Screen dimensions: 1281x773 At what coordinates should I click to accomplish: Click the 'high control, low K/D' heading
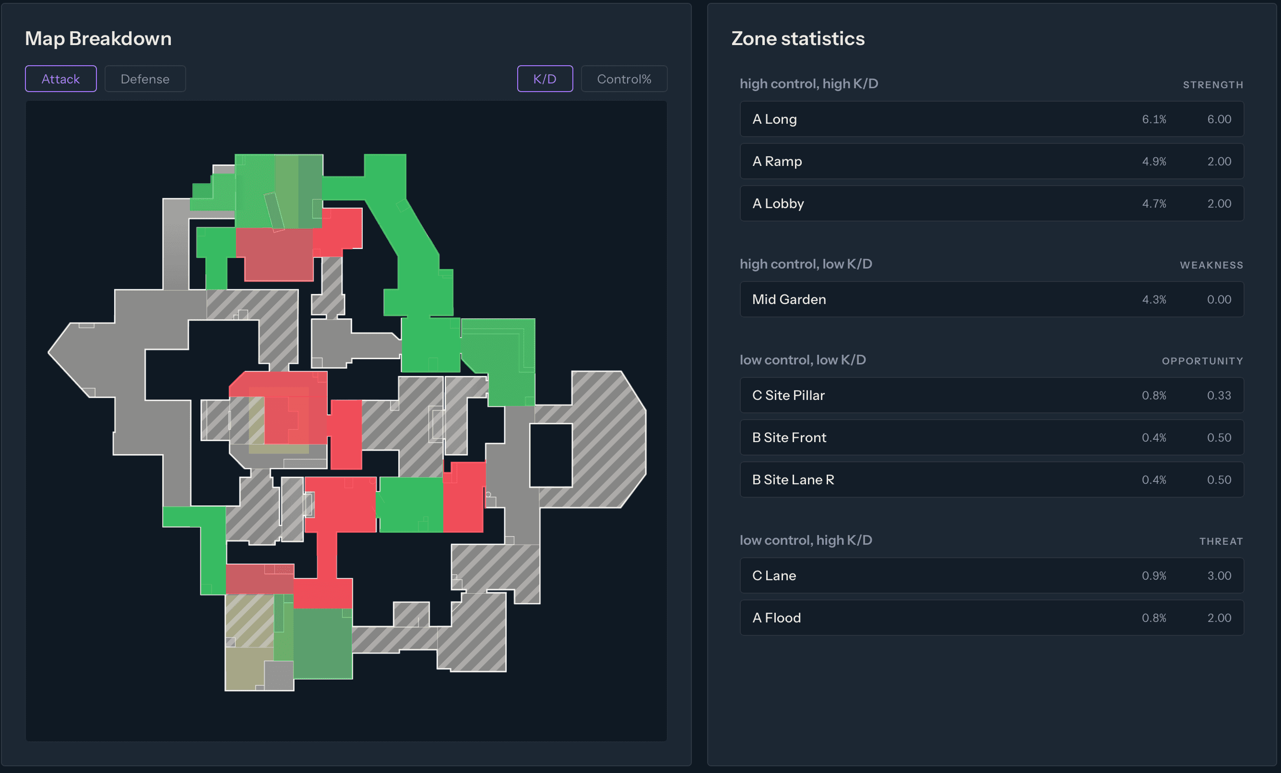(x=806, y=264)
